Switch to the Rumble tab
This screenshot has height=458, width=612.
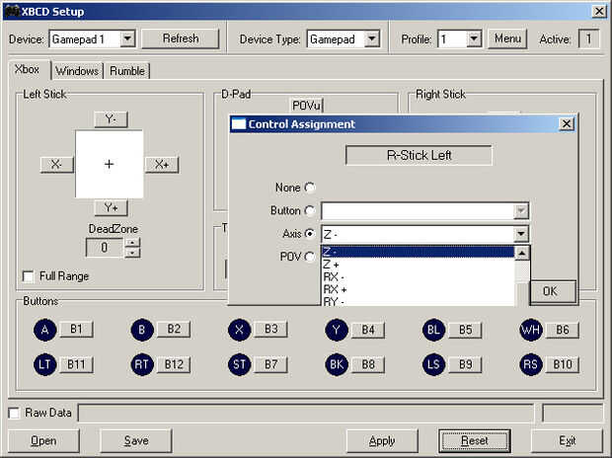tap(127, 71)
